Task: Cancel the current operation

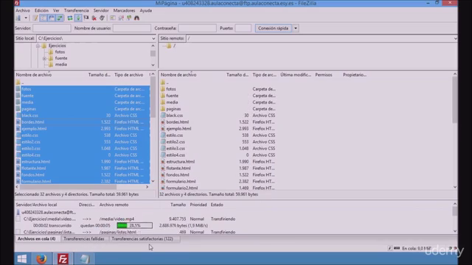Action: click(86, 18)
